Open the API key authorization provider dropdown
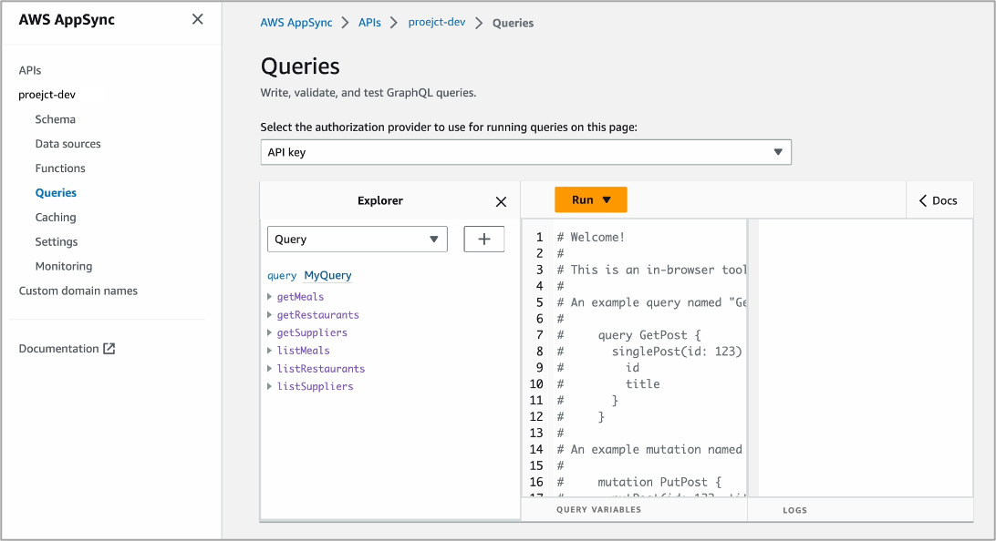Viewport: 996px width, 541px height. 526,152
